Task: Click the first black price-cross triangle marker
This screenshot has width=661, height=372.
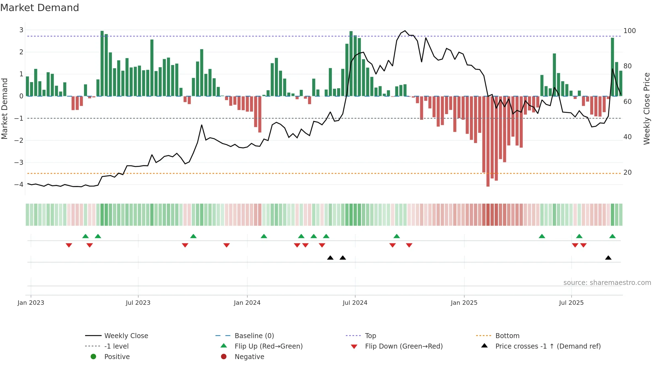Action: point(330,258)
